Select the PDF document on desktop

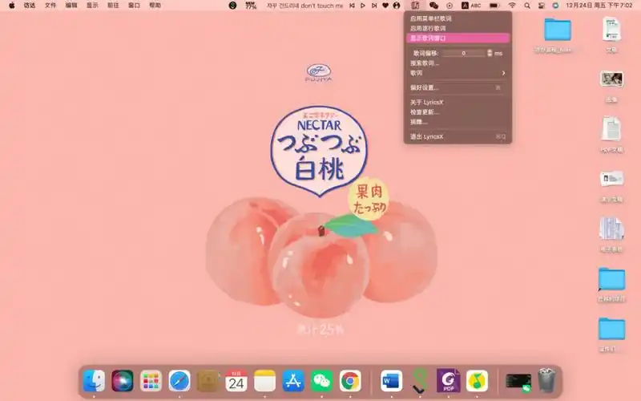pyautogui.click(x=611, y=129)
